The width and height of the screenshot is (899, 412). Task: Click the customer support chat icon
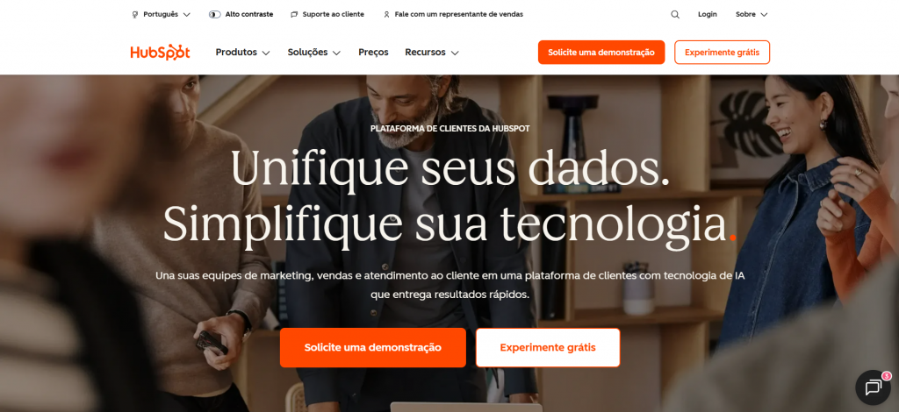pos(294,14)
